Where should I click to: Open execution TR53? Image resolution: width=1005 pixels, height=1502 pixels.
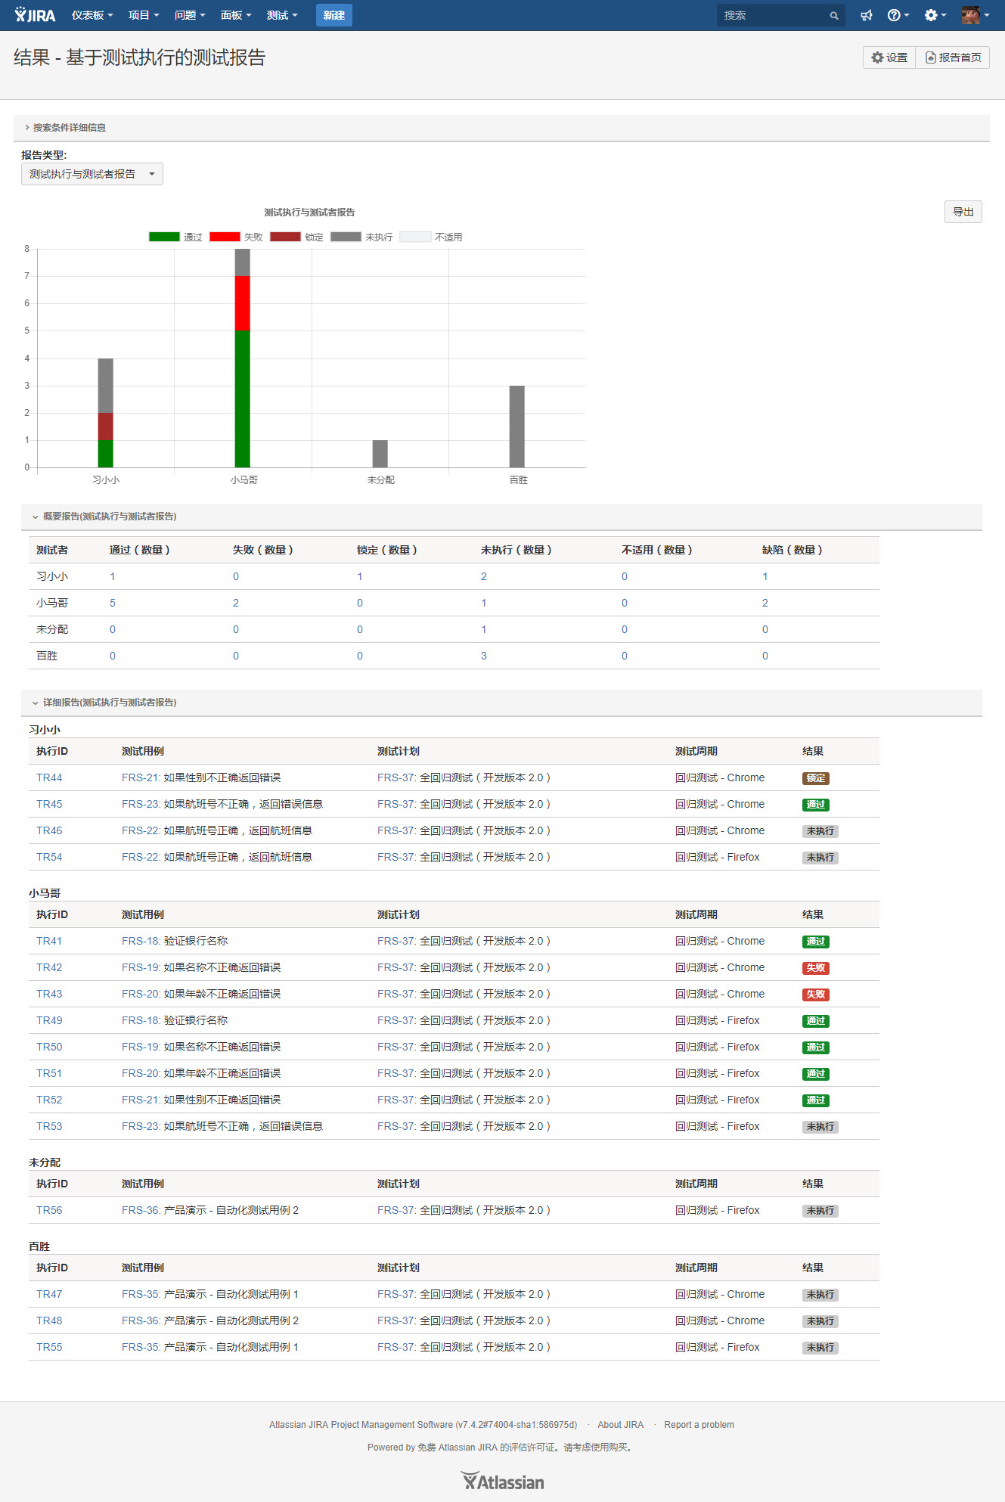coord(49,1126)
